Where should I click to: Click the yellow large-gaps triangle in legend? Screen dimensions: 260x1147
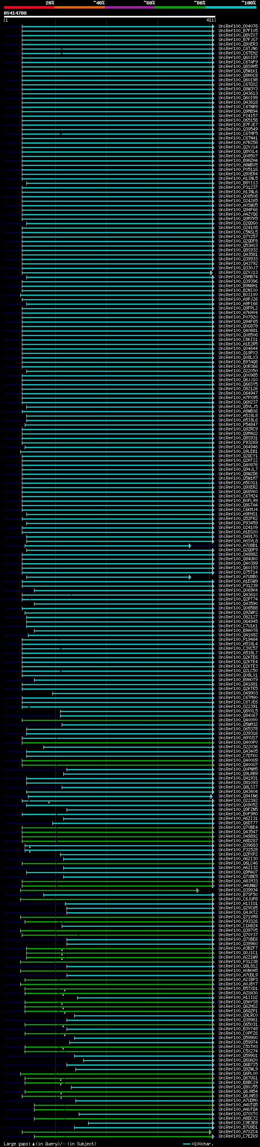pos(33,1143)
